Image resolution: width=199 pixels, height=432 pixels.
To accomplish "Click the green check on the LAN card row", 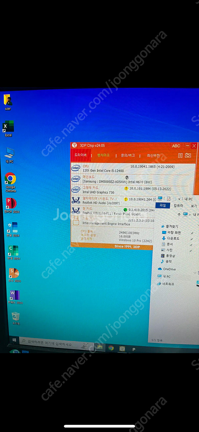I will [125, 210].
